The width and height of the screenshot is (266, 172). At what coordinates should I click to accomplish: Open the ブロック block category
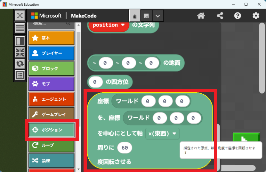(52, 68)
